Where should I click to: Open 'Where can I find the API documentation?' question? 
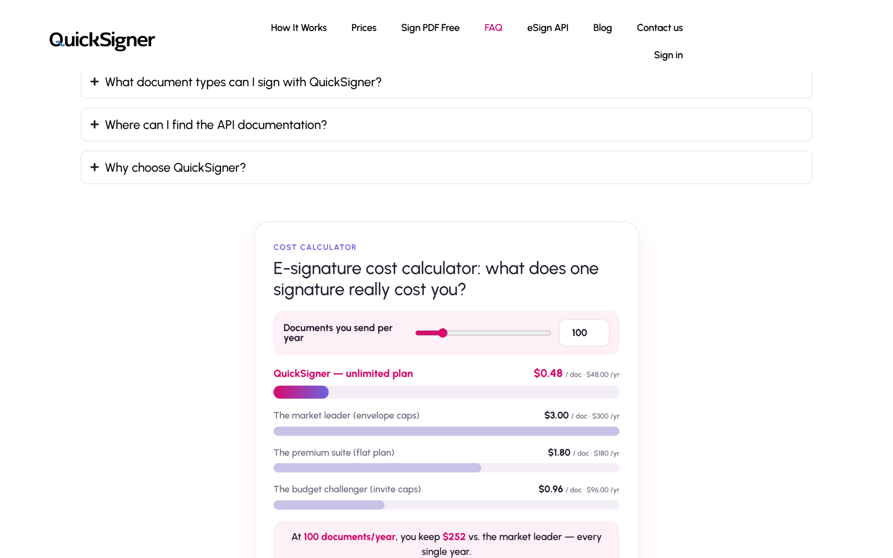(446, 125)
